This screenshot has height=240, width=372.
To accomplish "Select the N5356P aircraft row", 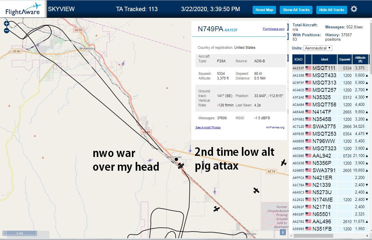I will [330, 163].
